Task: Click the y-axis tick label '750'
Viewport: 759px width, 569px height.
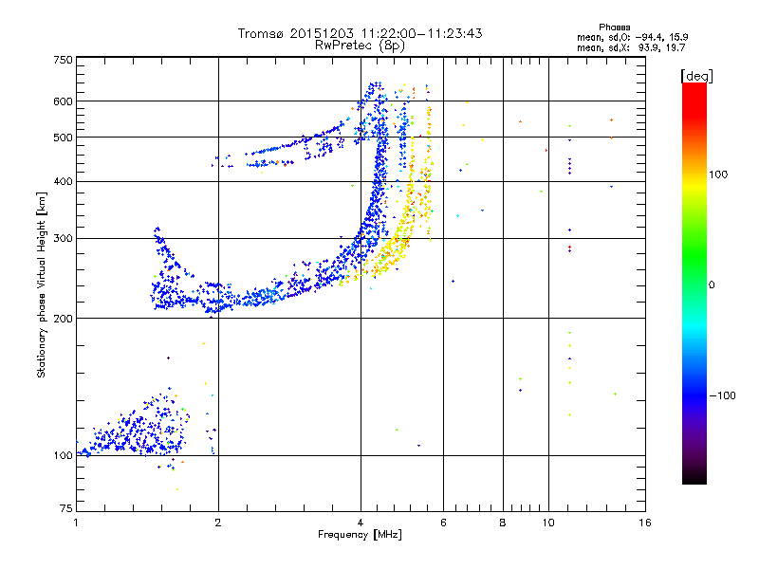Action: point(64,60)
